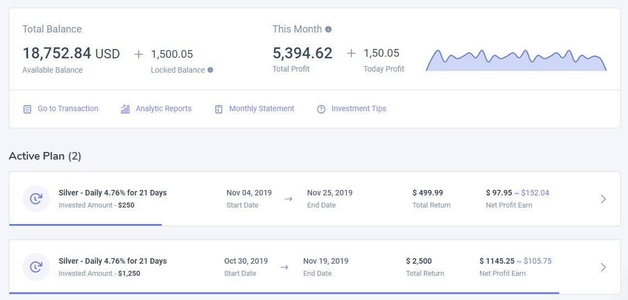Expand the $1,250 plan with the chevron arrow
Screen dimensions: 628x300
tap(603, 267)
